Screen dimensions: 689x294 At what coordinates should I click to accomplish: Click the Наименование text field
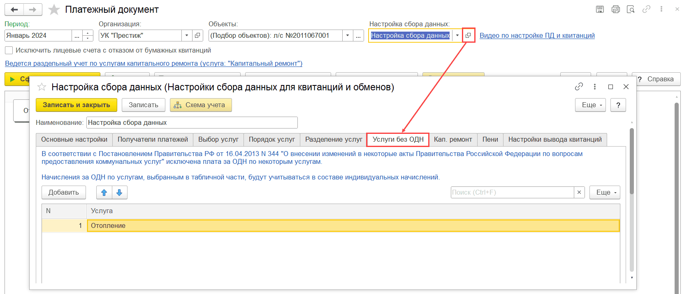coord(192,123)
